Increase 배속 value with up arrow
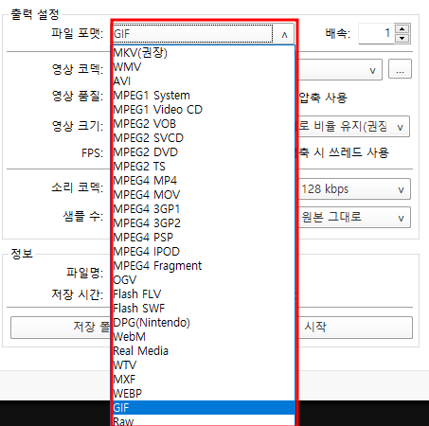The width and height of the screenshot is (429, 426). tap(402, 29)
